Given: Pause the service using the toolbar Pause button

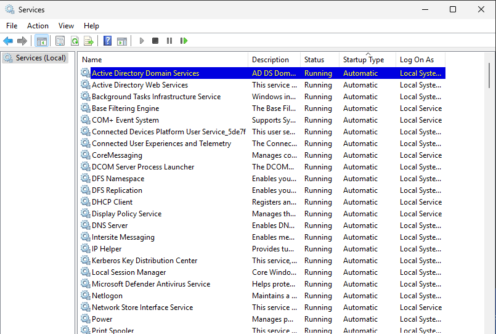Looking at the screenshot, I should [x=169, y=41].
